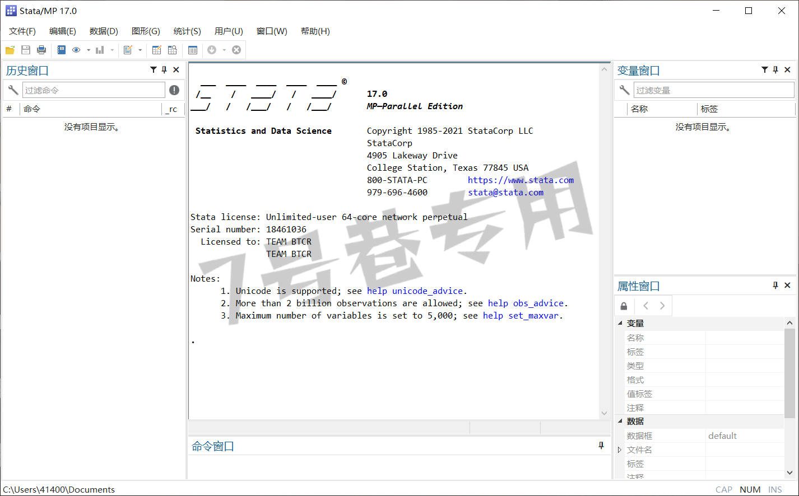Open the 数据(D) menu

[104, 31]
